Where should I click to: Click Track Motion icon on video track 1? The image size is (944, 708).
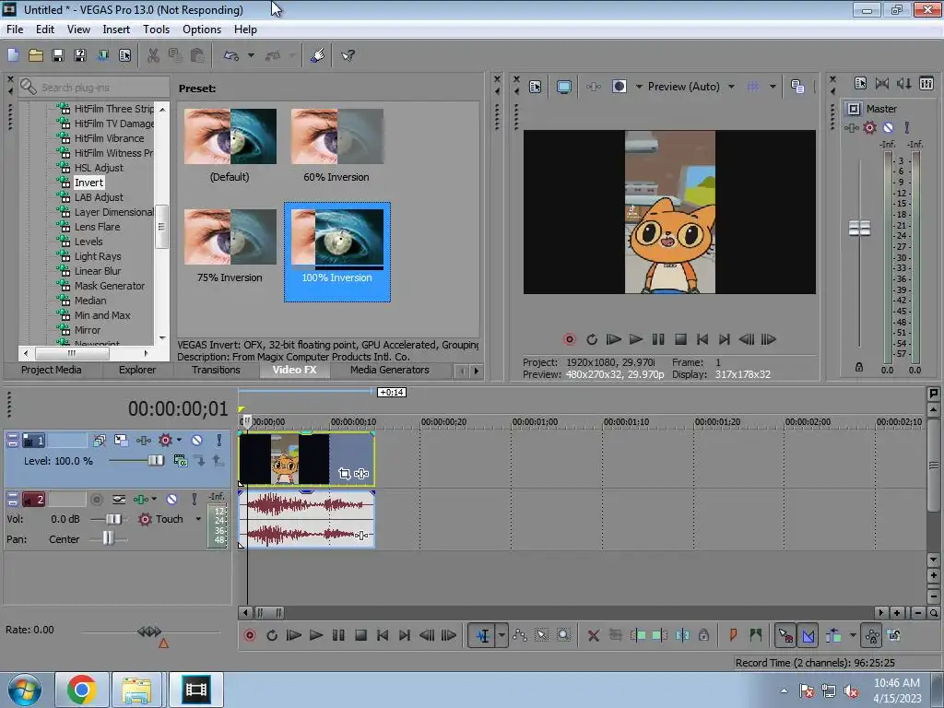point(121,440)
